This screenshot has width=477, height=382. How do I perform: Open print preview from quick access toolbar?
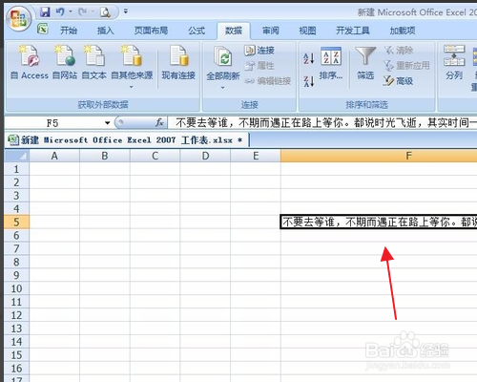105,12
